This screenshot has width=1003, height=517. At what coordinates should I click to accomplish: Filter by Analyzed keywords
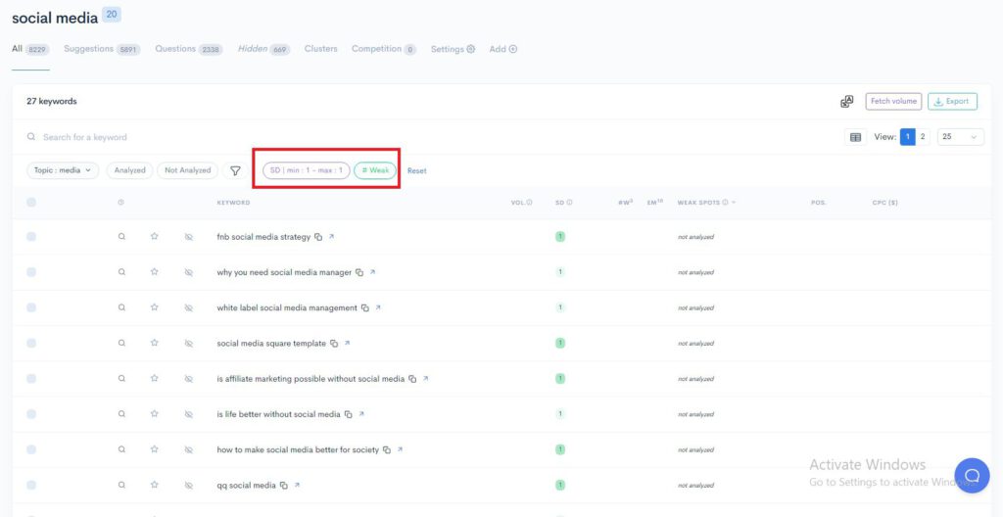(130, 170)
